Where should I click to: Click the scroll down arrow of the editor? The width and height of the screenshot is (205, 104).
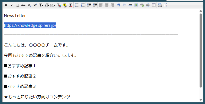201,100
